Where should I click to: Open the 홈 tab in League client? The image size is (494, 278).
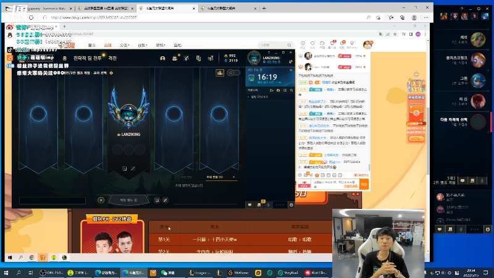click(65, 58)
